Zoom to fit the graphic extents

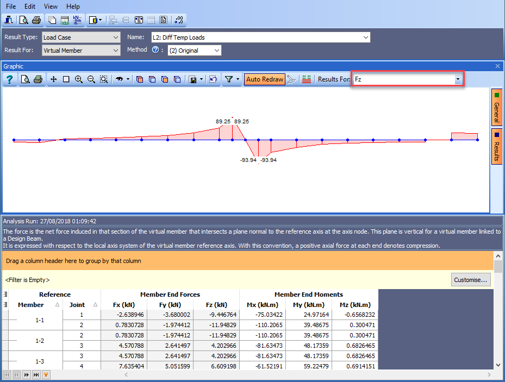tap(104, 79)
